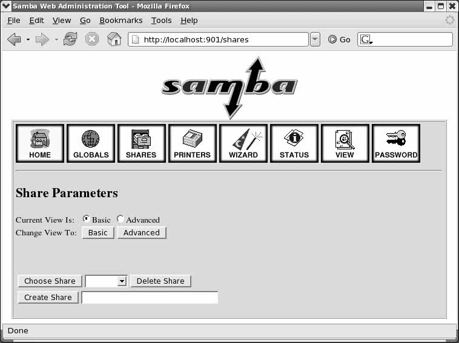Image resolution: width=459 pixels, height=343 pixels.
Task: Click the Advanced change view button
Action: [142, 233]
